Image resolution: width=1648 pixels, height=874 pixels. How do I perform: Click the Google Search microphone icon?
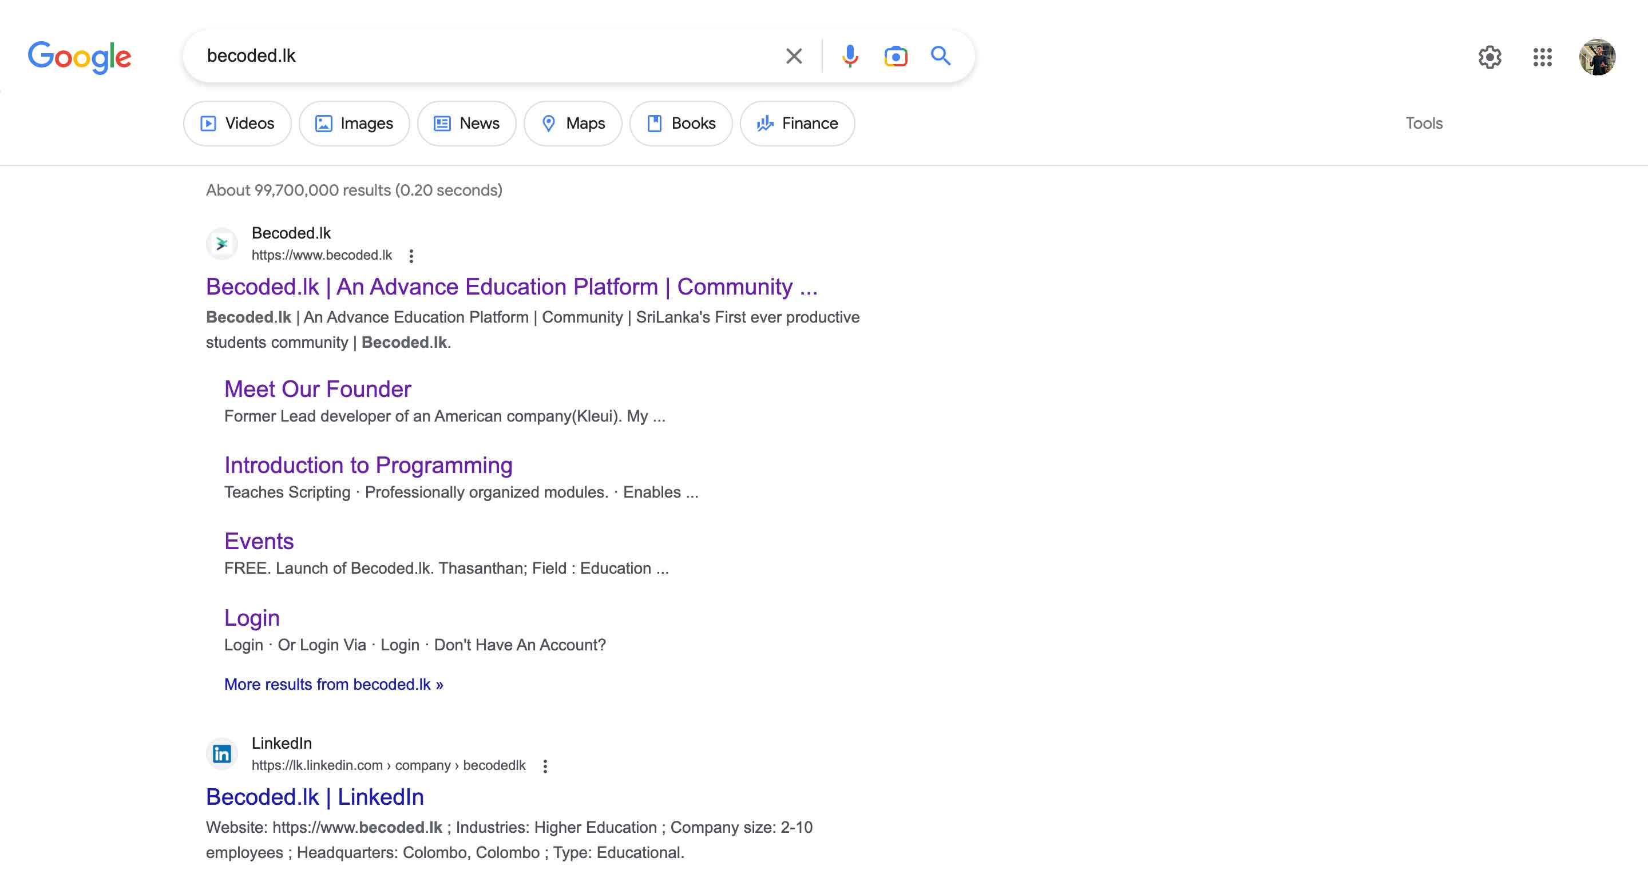[x=848, y=55]
